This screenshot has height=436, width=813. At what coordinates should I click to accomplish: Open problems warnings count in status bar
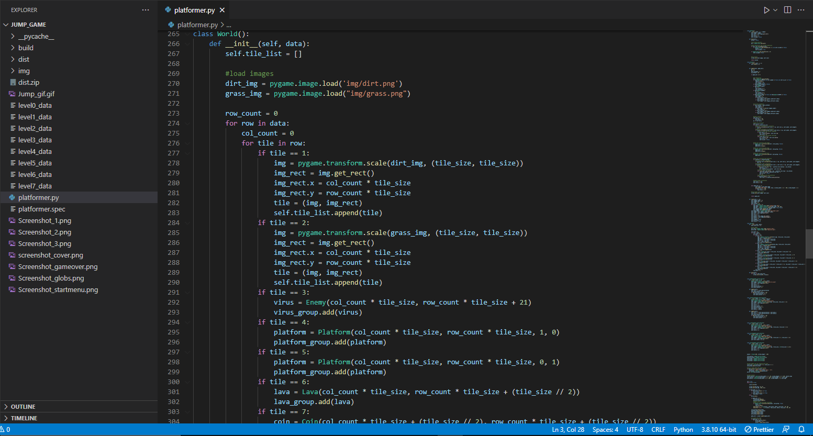[x=5, y=430]
